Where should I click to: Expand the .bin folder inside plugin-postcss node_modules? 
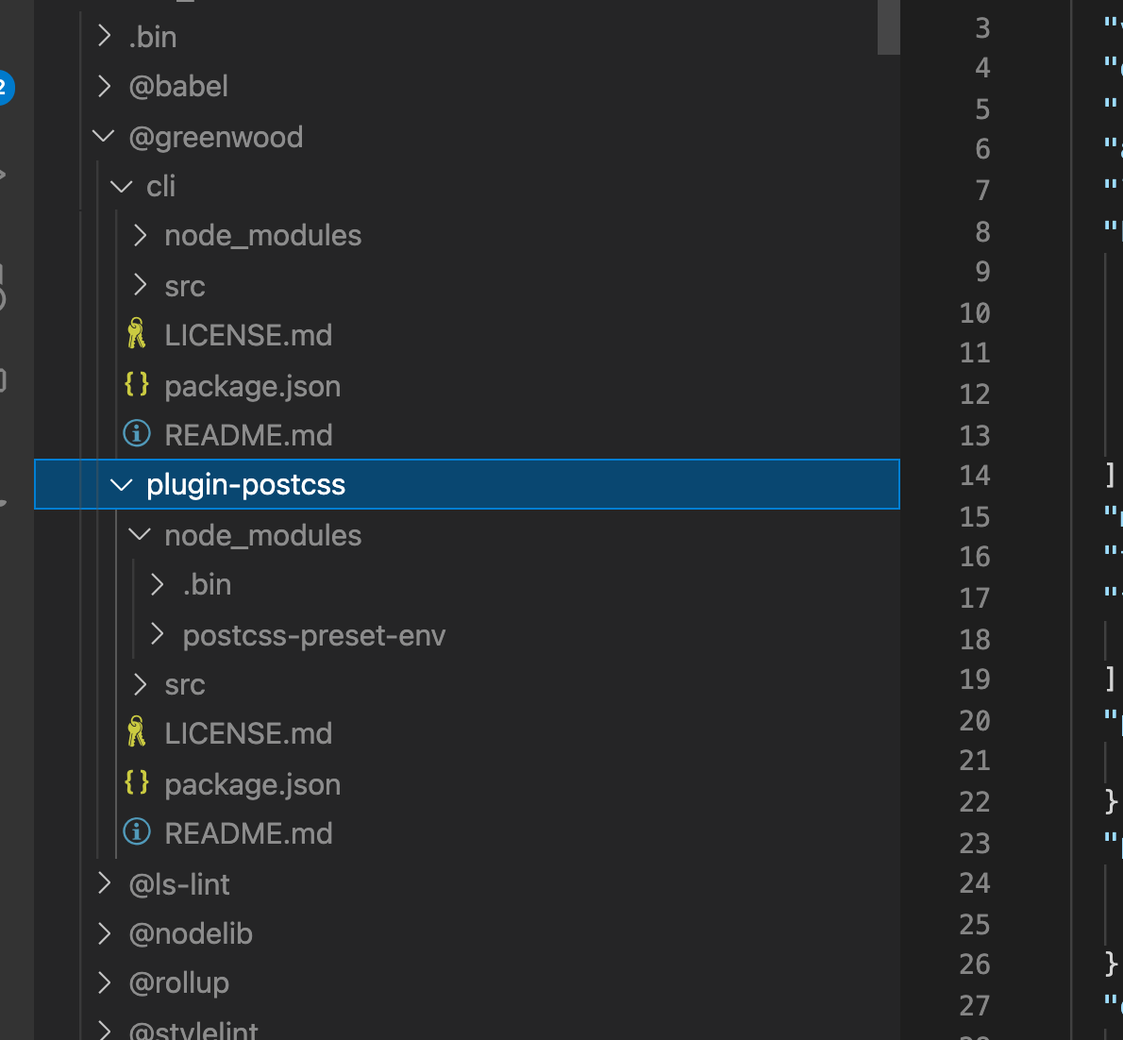(x=158, y=584)
